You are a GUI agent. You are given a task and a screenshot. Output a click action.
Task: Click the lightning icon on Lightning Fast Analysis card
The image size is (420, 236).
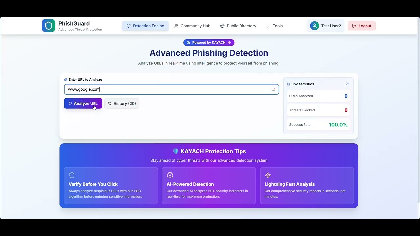pos(268,175)
